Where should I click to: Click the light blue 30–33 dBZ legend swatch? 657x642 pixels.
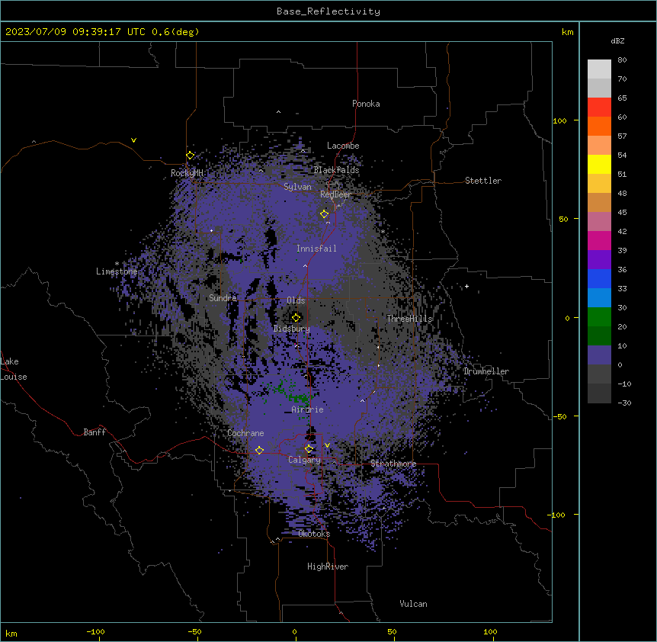tap(599, 298)
